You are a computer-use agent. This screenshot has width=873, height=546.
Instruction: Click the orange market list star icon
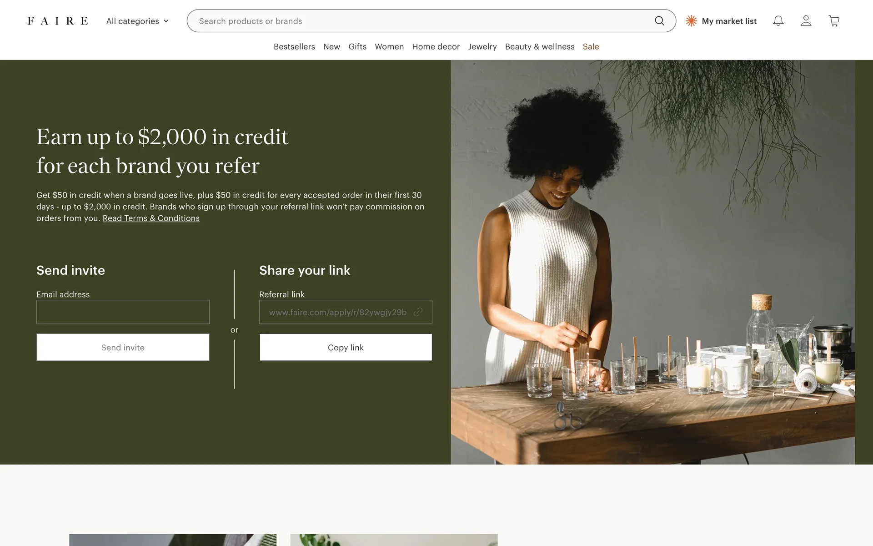point(691,21)
